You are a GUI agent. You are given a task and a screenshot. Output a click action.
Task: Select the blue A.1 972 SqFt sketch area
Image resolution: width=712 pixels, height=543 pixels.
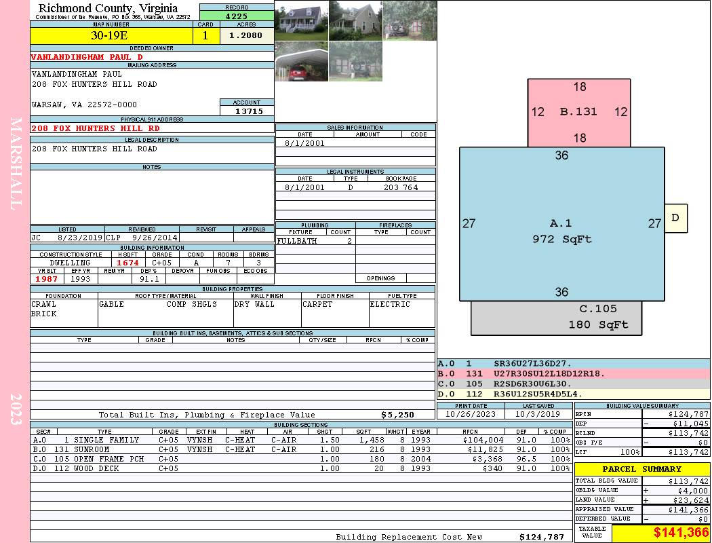562,224
